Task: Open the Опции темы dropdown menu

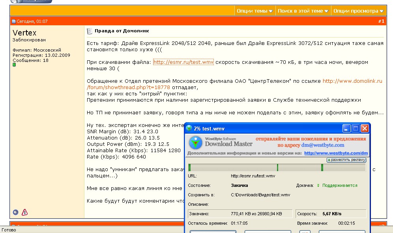Action: (x=255, y=11)
